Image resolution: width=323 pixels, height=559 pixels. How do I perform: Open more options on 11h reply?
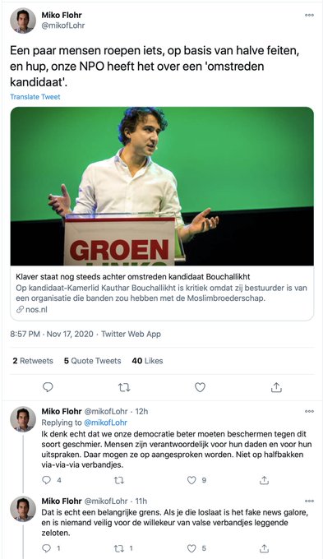click(310, 501)
